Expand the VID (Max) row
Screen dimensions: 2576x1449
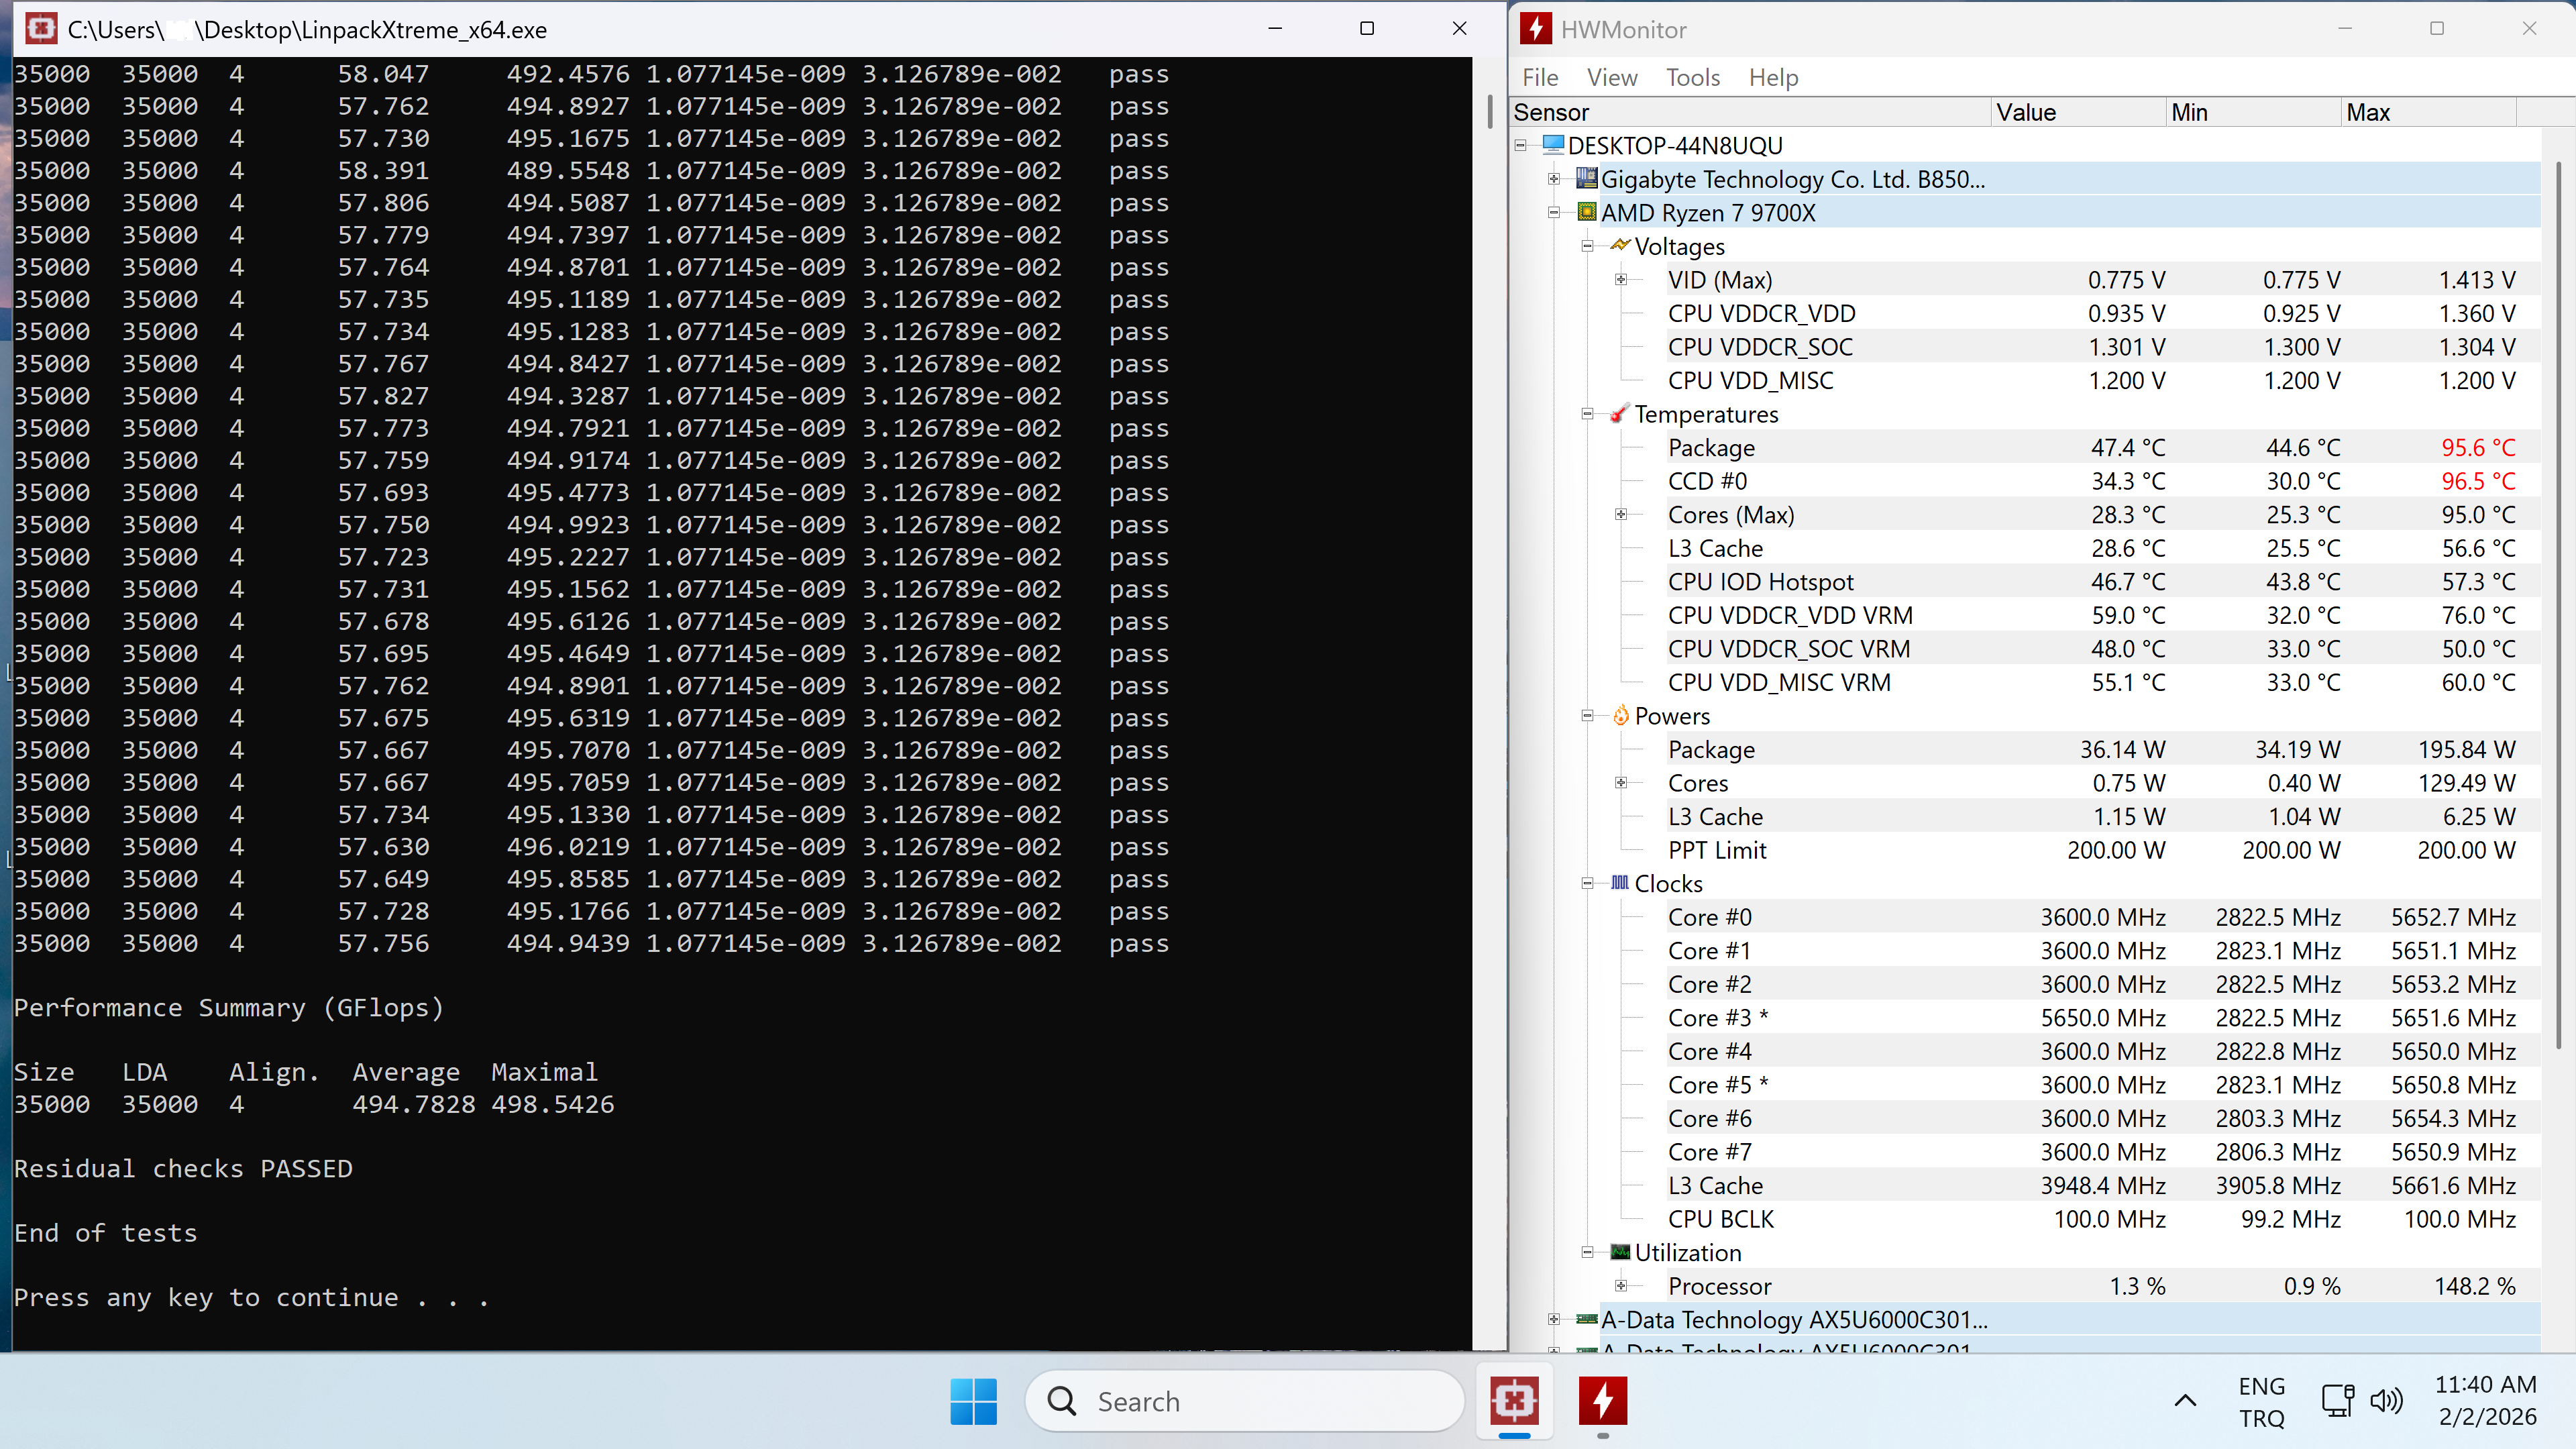[x=1621, y=280]
